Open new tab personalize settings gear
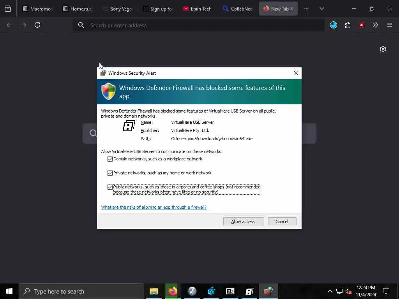 (383, 49)
